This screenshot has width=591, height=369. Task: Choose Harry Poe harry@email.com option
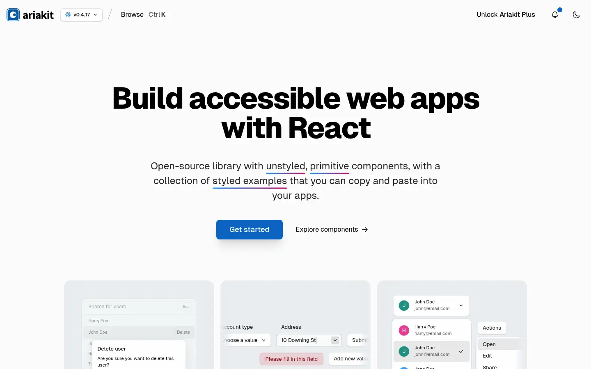pos(431,330)
